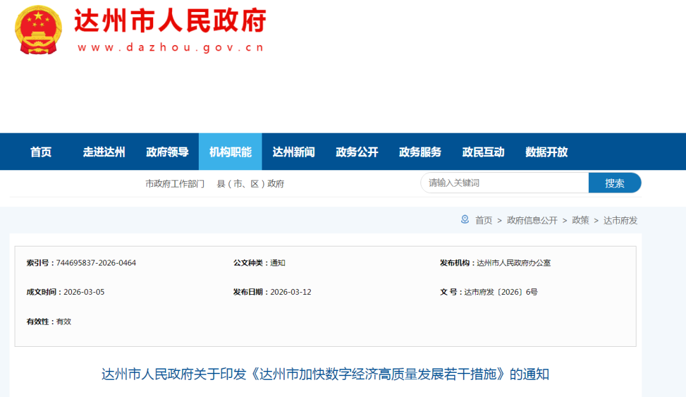Open the 政策 breadcrumb link

579,220
